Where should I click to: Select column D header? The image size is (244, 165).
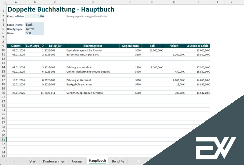tap(93, 2)
